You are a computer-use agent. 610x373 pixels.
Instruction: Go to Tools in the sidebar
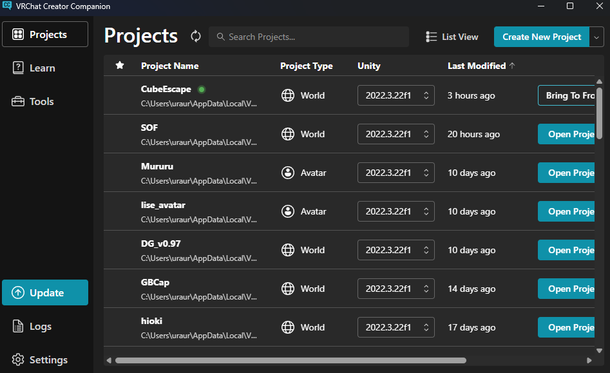[x=42, y=102]
